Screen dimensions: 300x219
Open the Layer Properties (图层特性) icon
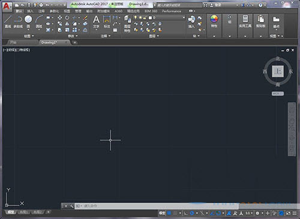(127, 23)
